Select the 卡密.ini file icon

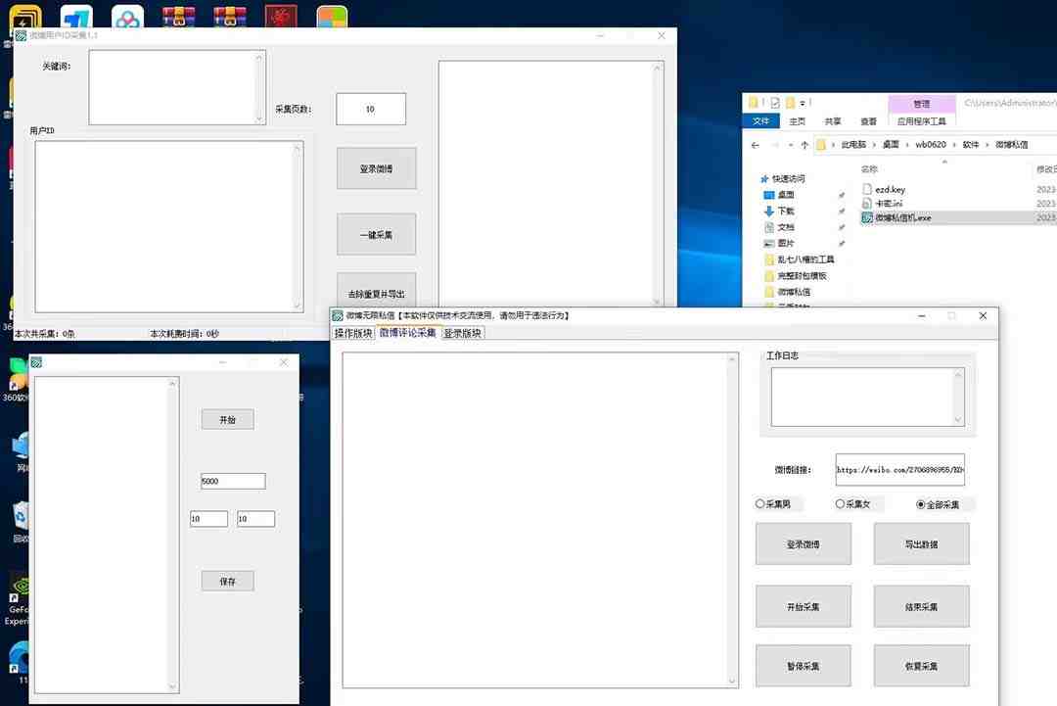[867, 203]
